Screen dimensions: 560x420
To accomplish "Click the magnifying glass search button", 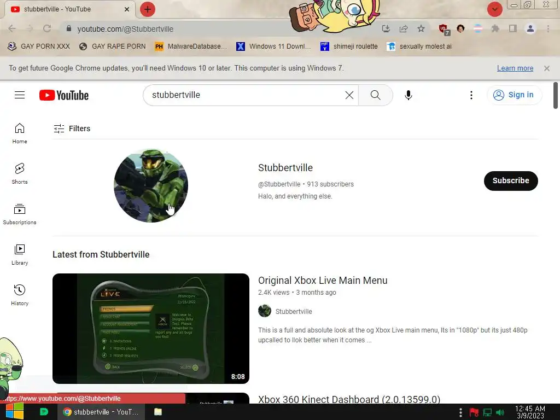I will 375,95.
